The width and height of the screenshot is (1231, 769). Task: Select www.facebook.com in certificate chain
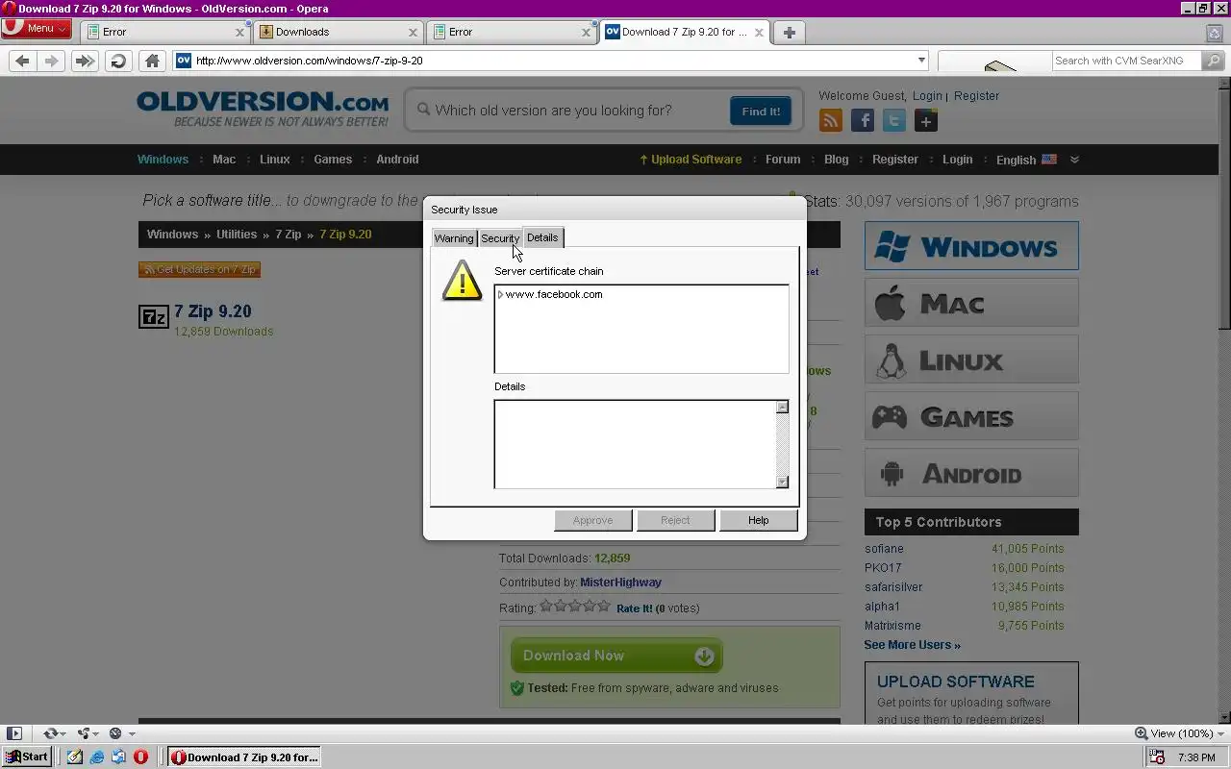pyautogui.click(x=554, y=295)
